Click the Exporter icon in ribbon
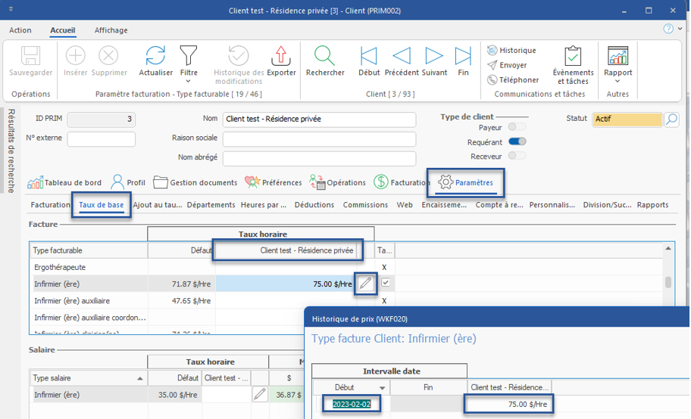The image size is (691, 419). click(x=281, y=56)
